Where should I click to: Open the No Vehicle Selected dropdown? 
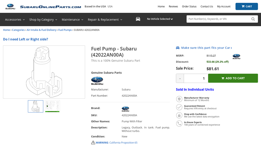(160, 19)
